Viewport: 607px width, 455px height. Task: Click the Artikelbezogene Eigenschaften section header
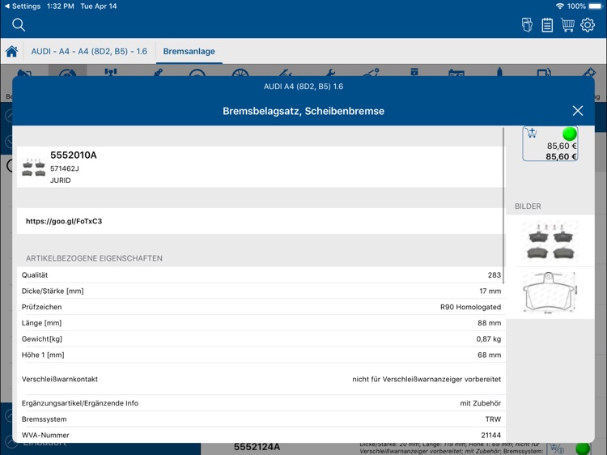(x=94, y=258)
